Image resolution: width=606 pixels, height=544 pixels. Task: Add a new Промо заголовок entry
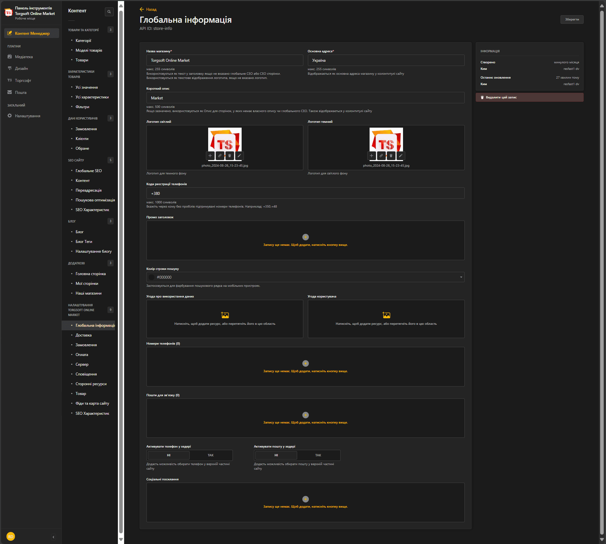coord(305,237)
